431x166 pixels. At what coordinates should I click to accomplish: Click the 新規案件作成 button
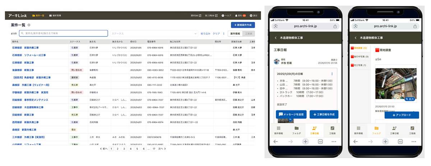coord(243,25)
